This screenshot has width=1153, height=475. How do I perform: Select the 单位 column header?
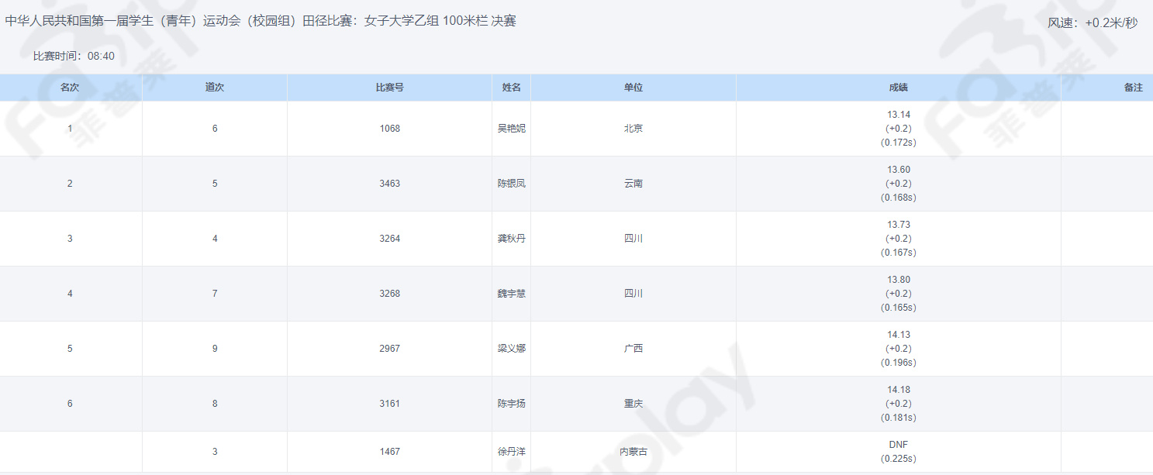coord(633,88)
